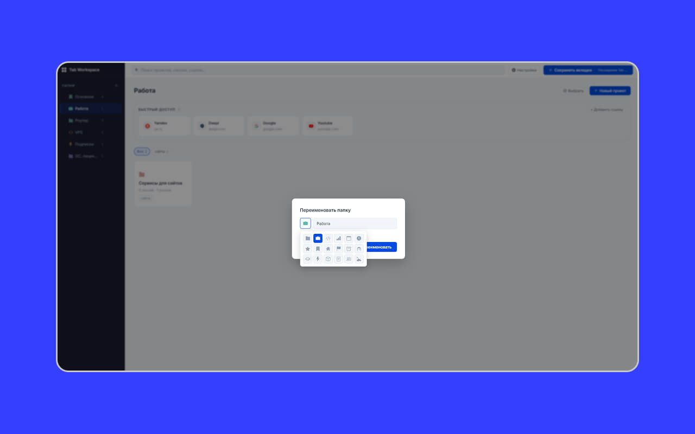Select the clock icon in picker

tap(359, 238)
